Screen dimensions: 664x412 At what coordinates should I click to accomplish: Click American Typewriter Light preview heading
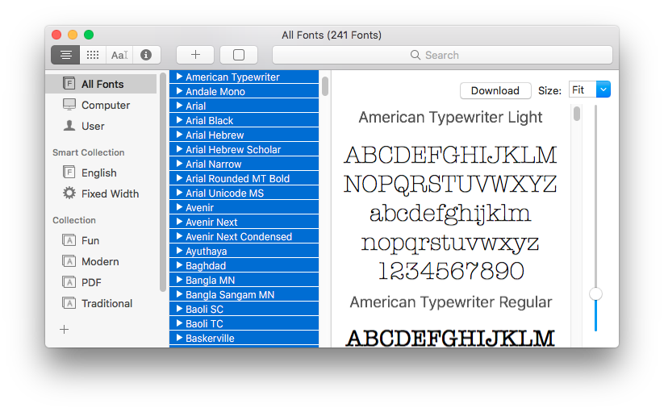pyautogui.click(x=450, y=117)
